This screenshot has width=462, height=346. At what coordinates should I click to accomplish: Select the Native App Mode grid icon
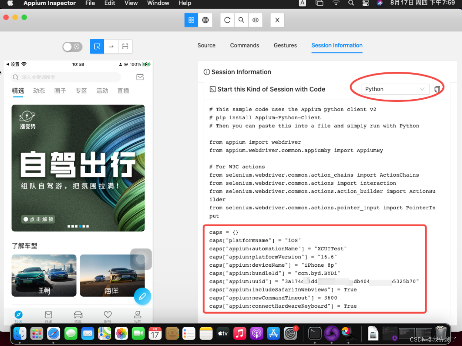click(191, 20)
